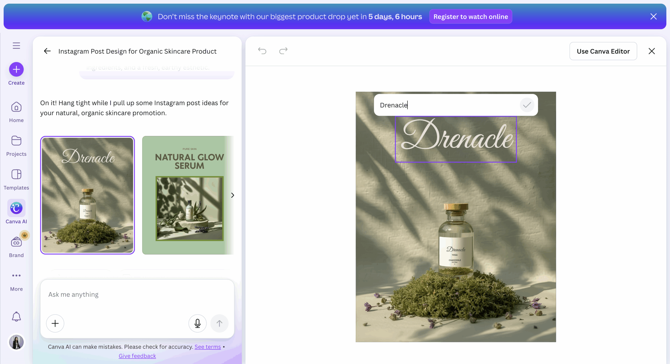Show next design ideas with chevron
This screenshot has width=670, height=364.
(x=232, y=195)
